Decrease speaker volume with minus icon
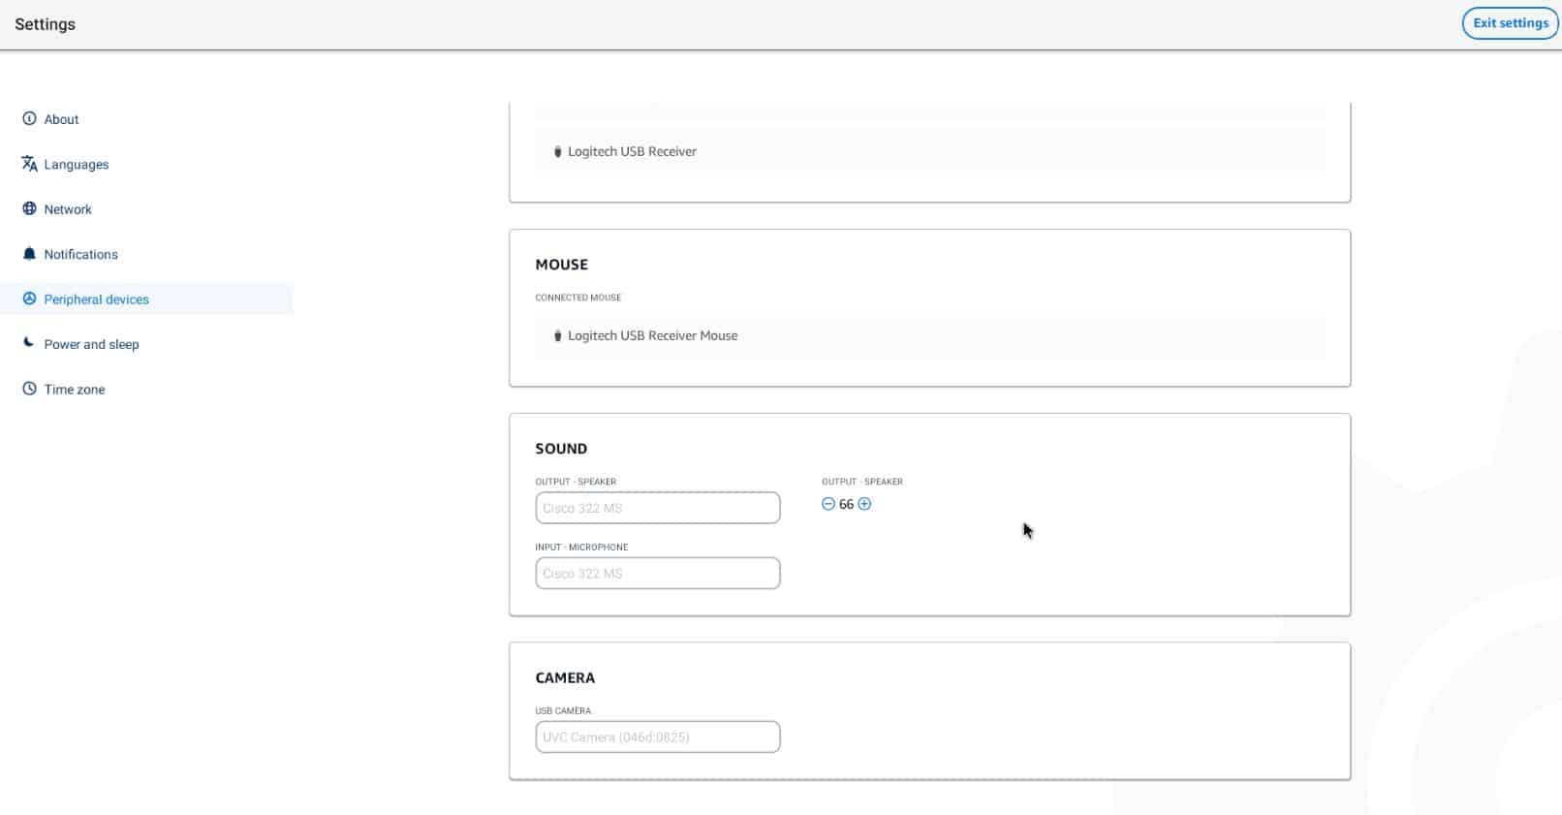Screen dimensions: 1562x815 (x=828, y=504)
